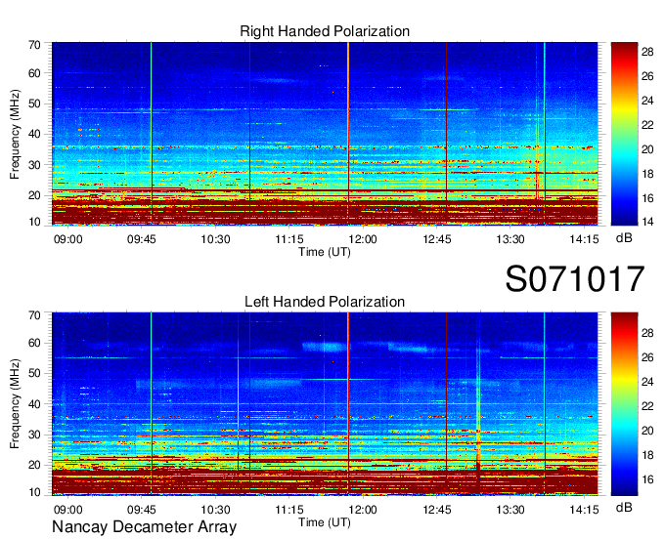The image size is (665, 539).
Task: Click the 70 frequency tick on upper plot
Action: [34, 45]
